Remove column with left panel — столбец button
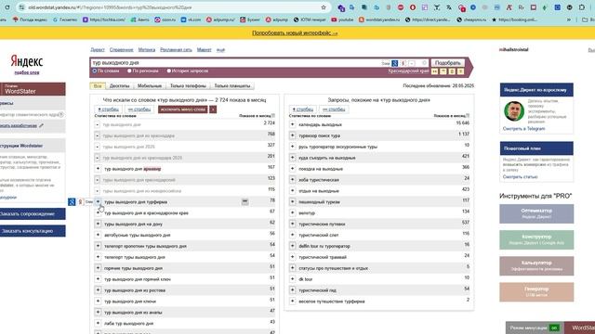595x334 pixels. point(139,109)
